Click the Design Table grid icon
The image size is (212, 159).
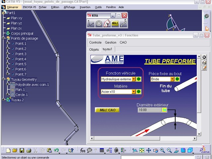click(102, 150)
